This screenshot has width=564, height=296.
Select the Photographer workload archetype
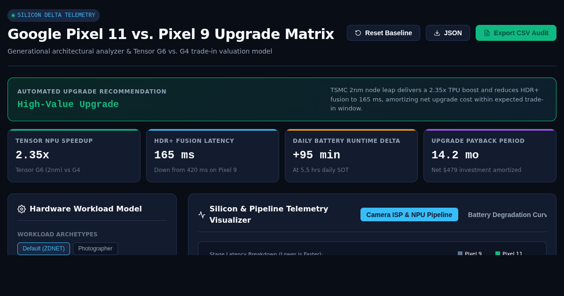(95, 249)
